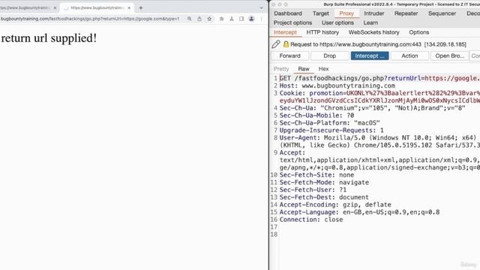The image size is (480, 270).
Task: Click the Sec-Fetch-Site: none line
Action: click(x=316, y=175)
